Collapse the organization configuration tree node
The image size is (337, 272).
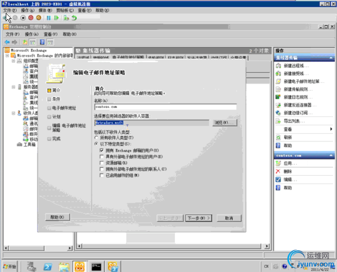click(13, 61)
